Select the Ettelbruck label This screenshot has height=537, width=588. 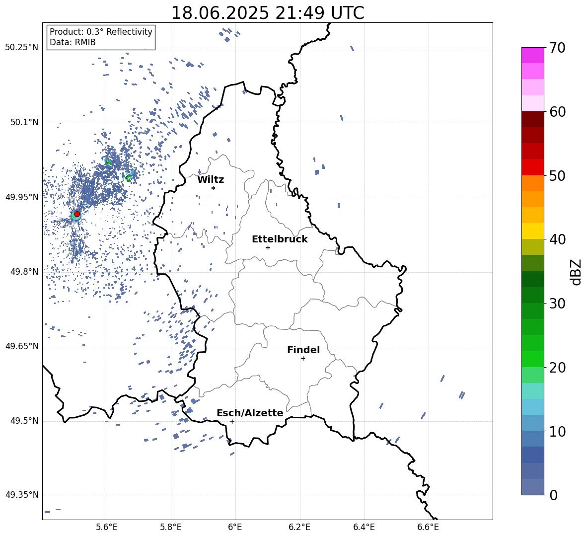280,239
